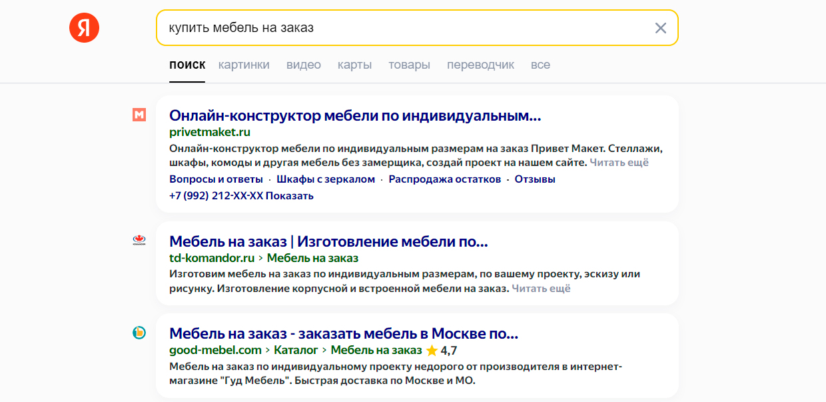Visit the good-mebel.com domain link
Screen dimensions: 826x402
click(215, 350)
